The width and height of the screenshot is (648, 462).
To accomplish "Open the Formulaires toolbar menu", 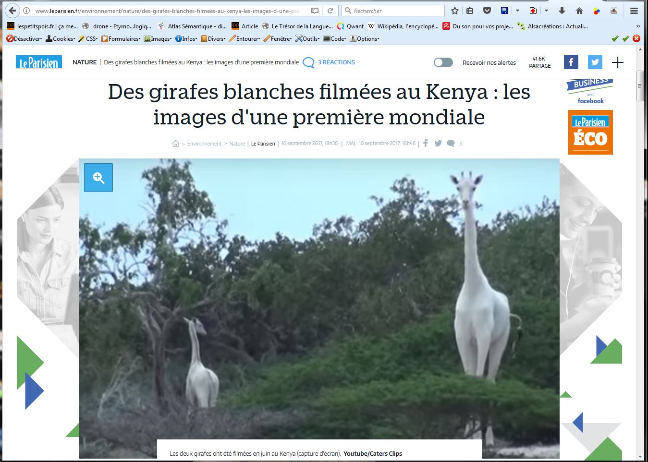I will (x=121, y=39).
